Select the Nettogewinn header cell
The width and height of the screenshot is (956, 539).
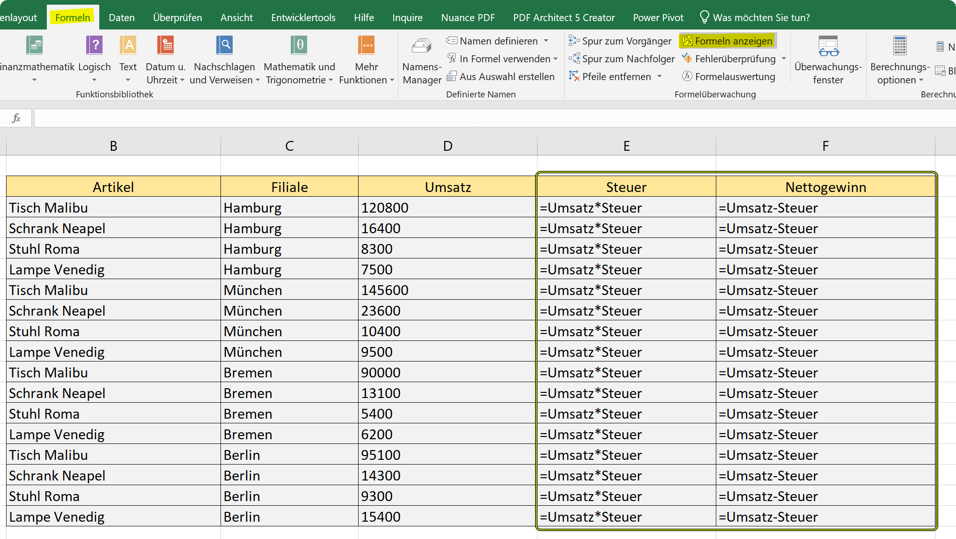click(826, 187)
